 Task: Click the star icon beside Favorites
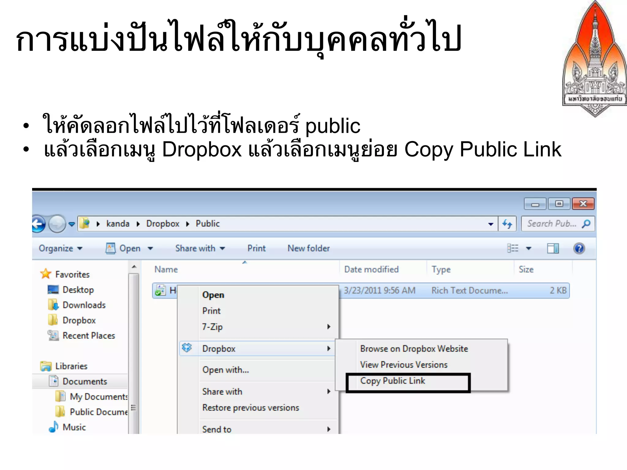[46, 274]
